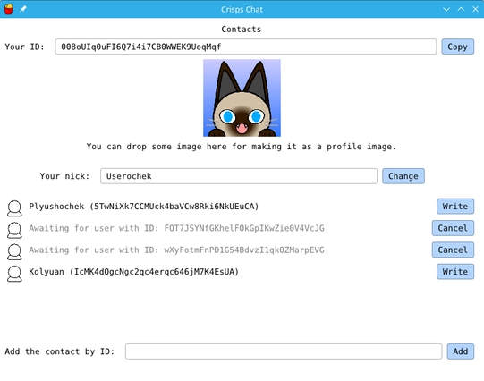This screenshot has height=381, width=484.
Task: Toggle the pin window icon in title bar
Action: point(23,9)
